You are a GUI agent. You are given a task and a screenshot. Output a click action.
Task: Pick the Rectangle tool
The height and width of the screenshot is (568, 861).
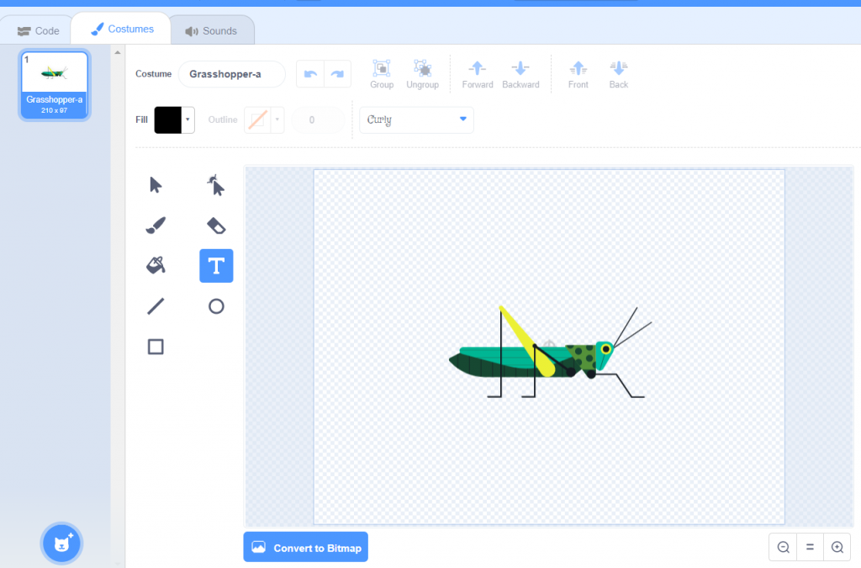pyautogui.click(x=156, y=347)
